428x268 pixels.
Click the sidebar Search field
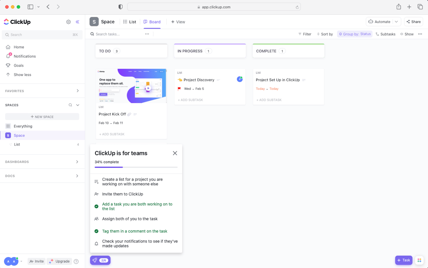42,35
